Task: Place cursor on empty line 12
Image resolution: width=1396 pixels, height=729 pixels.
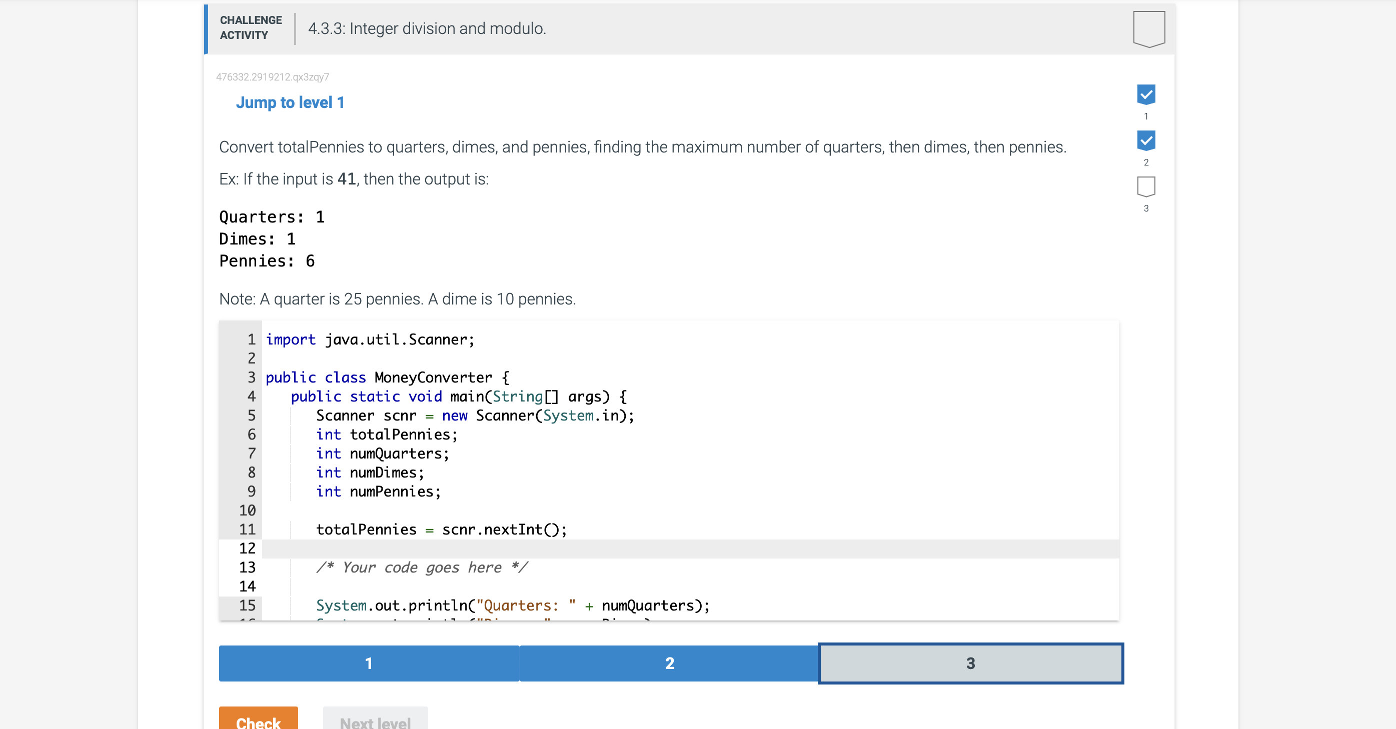Action: (x=542, y=548)
